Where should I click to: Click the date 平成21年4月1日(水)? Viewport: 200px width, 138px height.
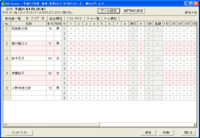[30, 9]
